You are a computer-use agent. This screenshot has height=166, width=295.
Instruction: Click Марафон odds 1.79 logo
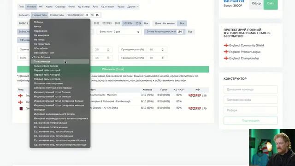point(195,108)
